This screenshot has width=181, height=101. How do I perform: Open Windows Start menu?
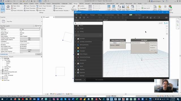(x=2, y=99)
